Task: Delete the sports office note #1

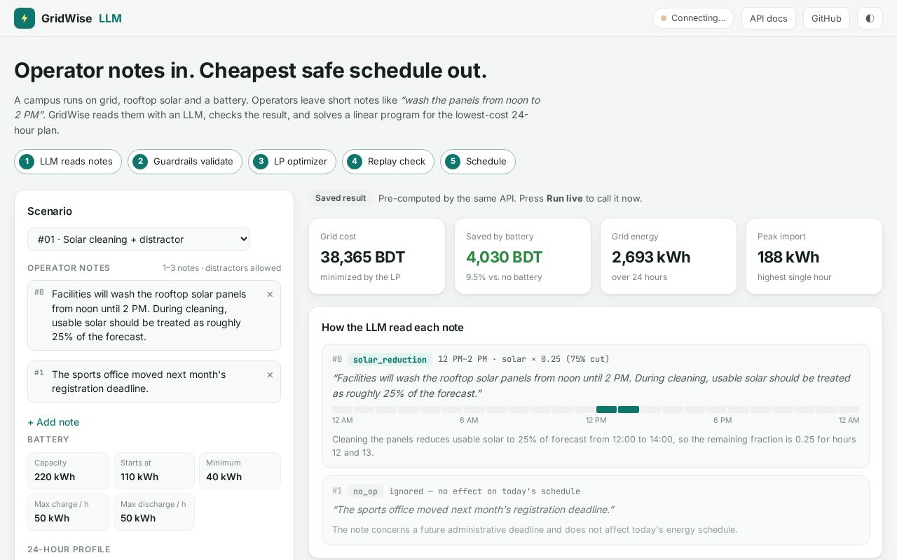Action: [x=270, y=375]
